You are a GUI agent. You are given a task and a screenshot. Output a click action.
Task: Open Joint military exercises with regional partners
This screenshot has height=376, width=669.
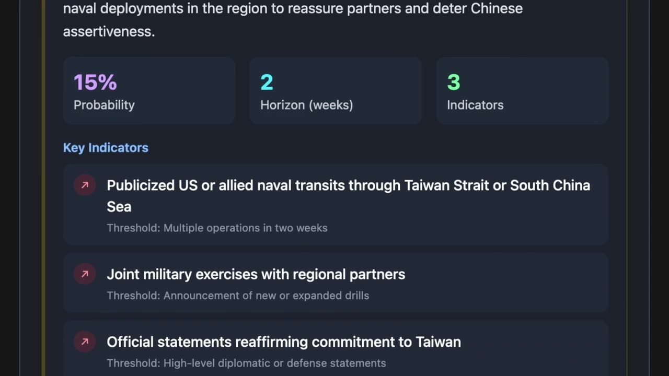pyautogui.click(x=256, y=274)
